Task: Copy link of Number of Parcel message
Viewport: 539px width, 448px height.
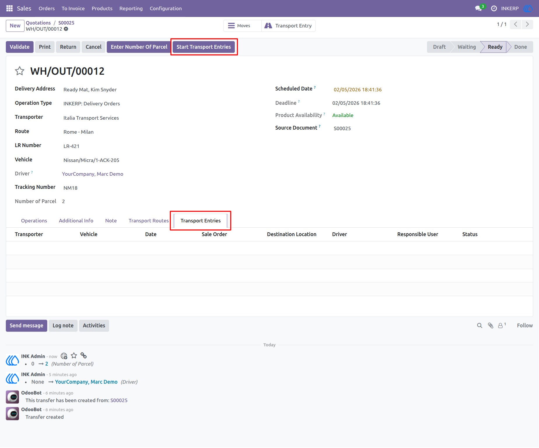Action: coord(84,355)
